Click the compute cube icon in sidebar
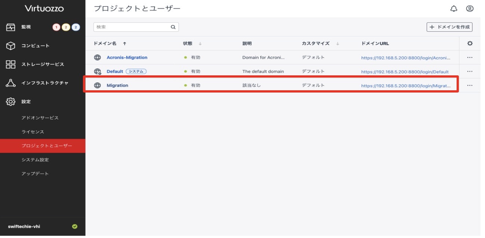Image resolution: width=485 pixels, height=238 pixels. (10, 46)
